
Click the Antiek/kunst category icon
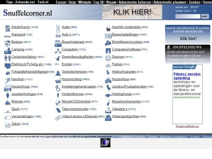pyautogui.click(x=8, y=28)
